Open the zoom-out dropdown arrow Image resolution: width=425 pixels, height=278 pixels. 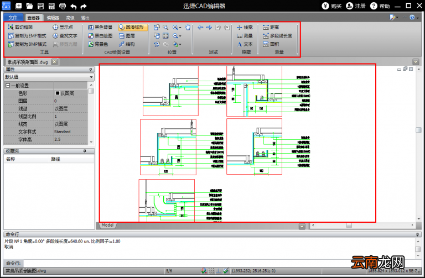point(180,36)
